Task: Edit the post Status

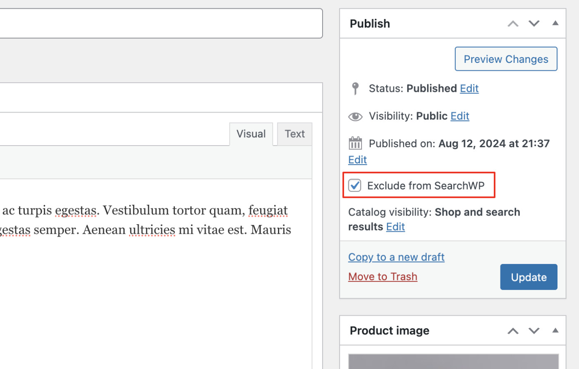Action: coord(469,88)
